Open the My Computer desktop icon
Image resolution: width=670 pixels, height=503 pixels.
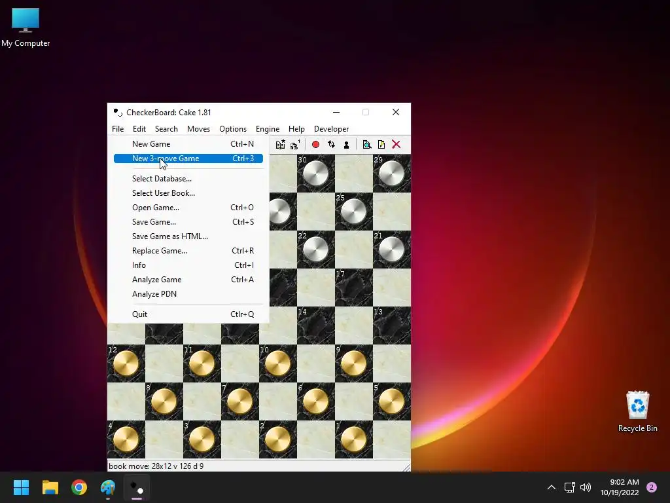click(26, 28)
